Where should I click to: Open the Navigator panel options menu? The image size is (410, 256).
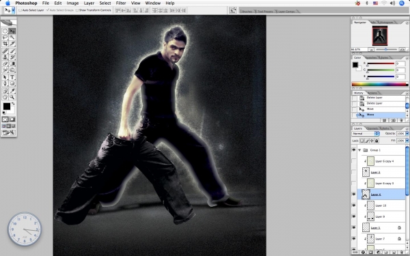(407, 23)
